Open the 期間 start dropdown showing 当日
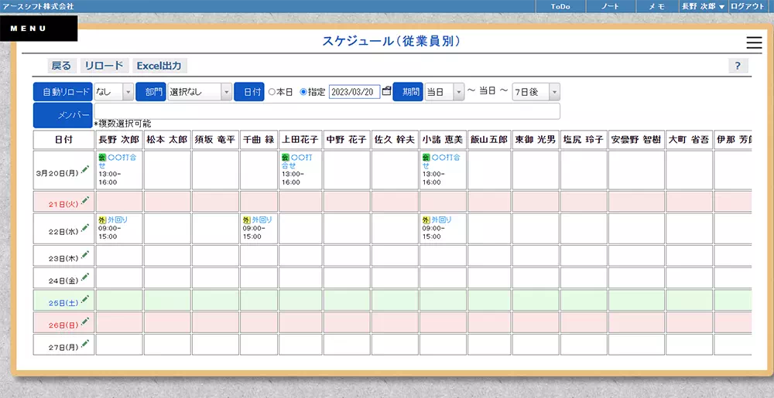This screenshot has height=398, width=774. (444, 92)
